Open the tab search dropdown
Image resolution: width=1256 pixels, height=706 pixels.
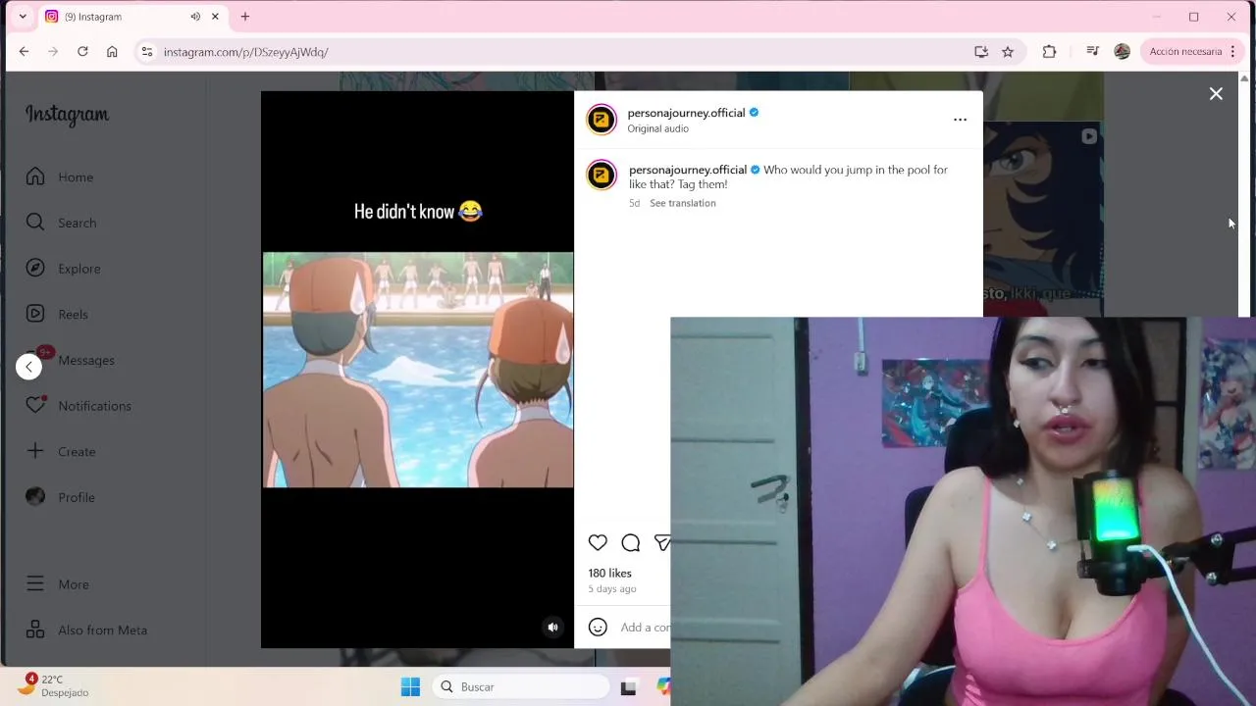[23, 17]
